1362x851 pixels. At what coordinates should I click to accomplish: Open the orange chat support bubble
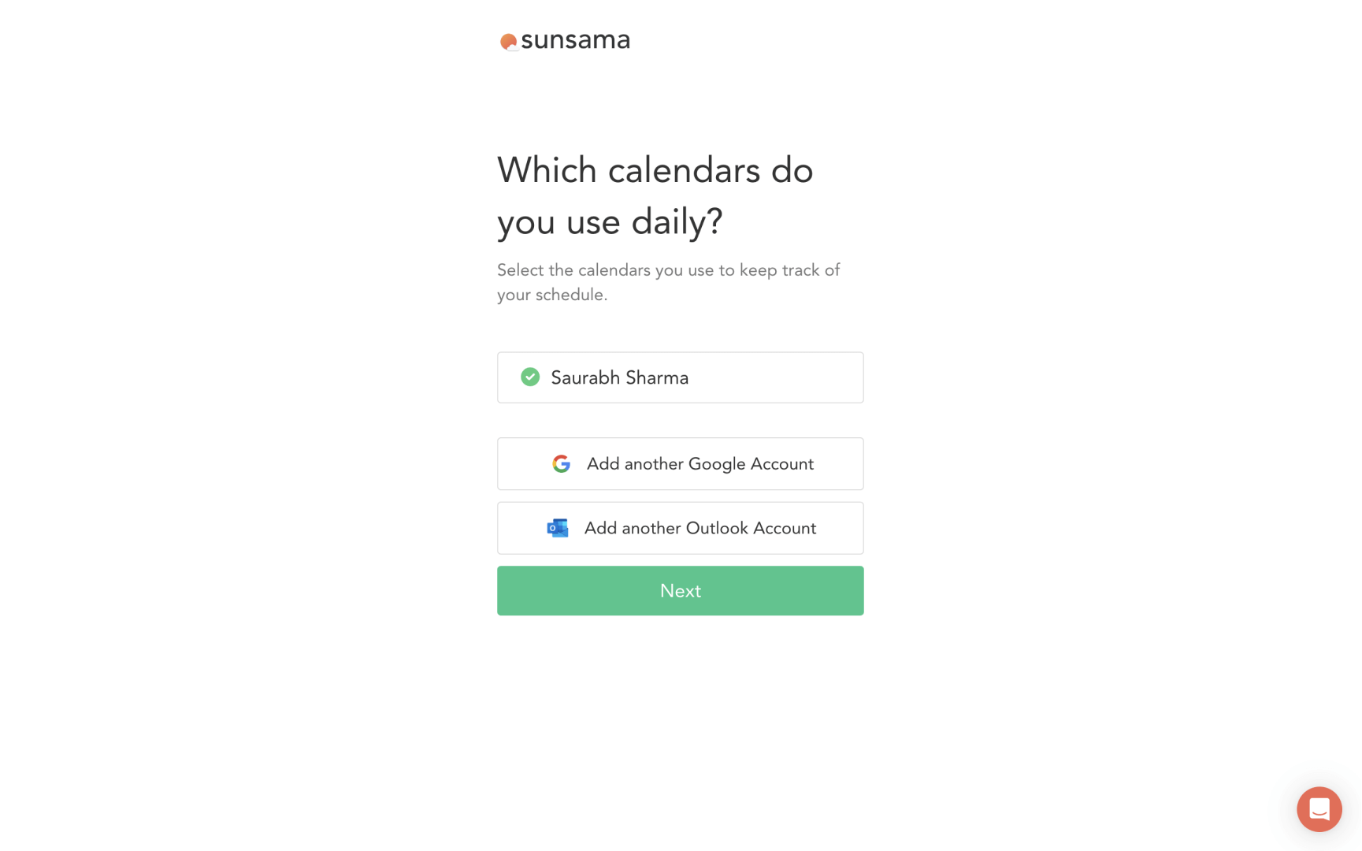click(1319, 809)
